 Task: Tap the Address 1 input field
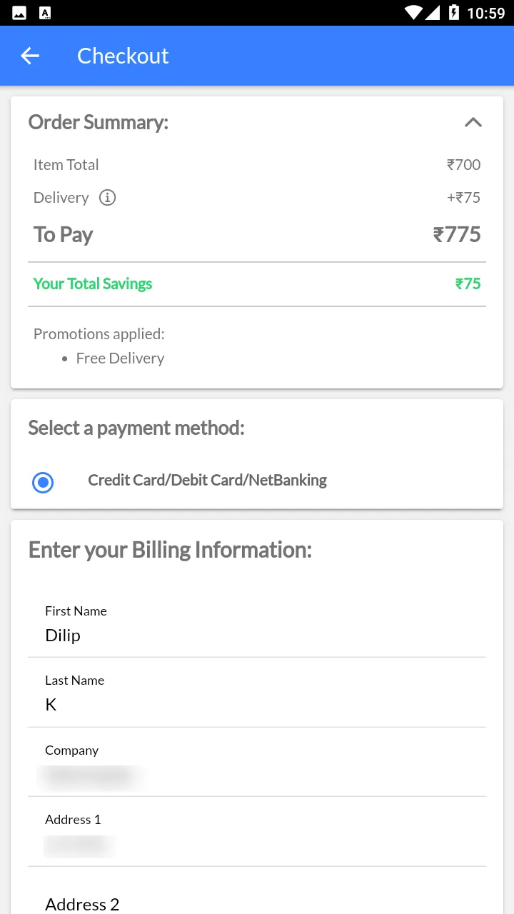click(x=257, y=845)
